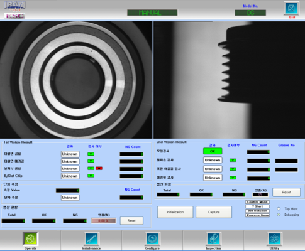Click the Capture button
The height and width of the screenshot is (251, 305).
tap(214, 212)
